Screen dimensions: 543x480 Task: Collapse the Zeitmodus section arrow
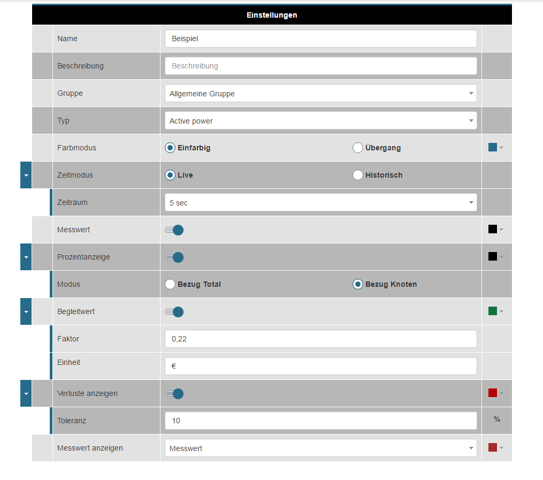tap(26, 175)
